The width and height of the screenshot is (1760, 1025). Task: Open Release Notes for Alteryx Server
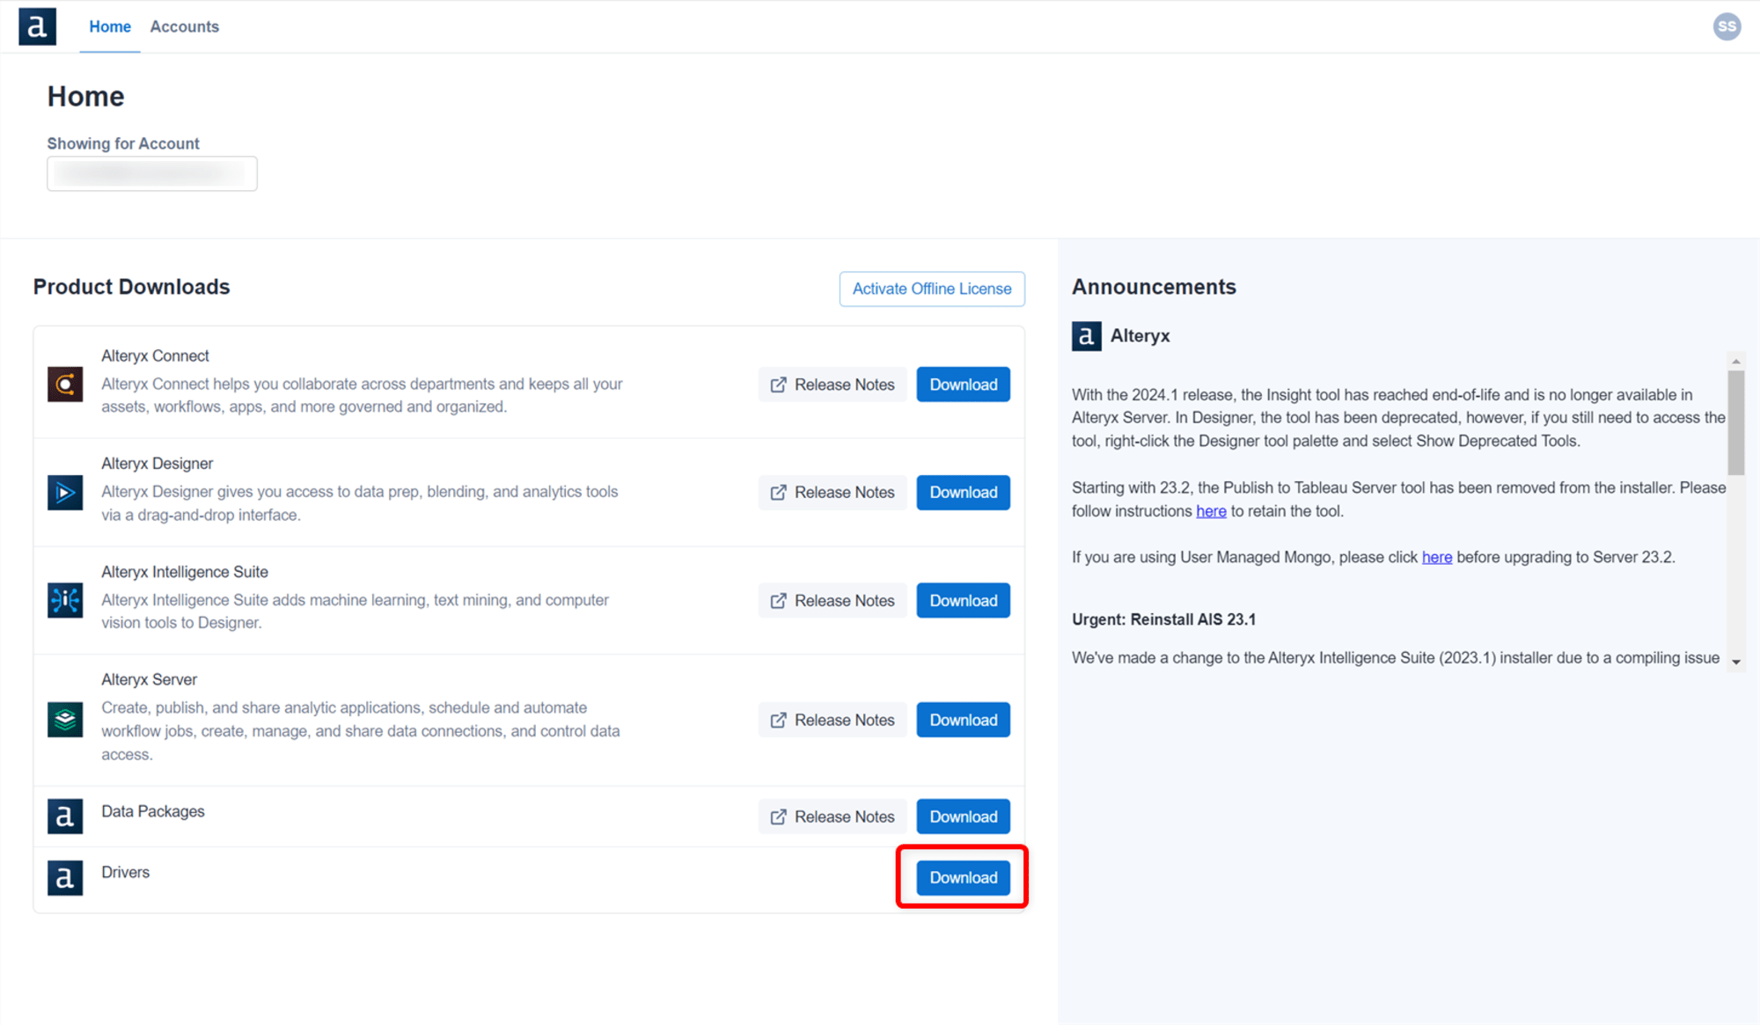click(832, 720)
